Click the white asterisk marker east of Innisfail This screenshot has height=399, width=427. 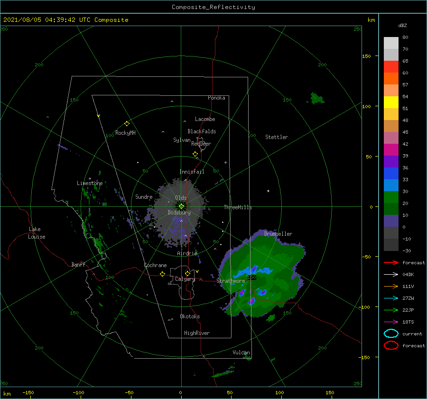(225, 163)
